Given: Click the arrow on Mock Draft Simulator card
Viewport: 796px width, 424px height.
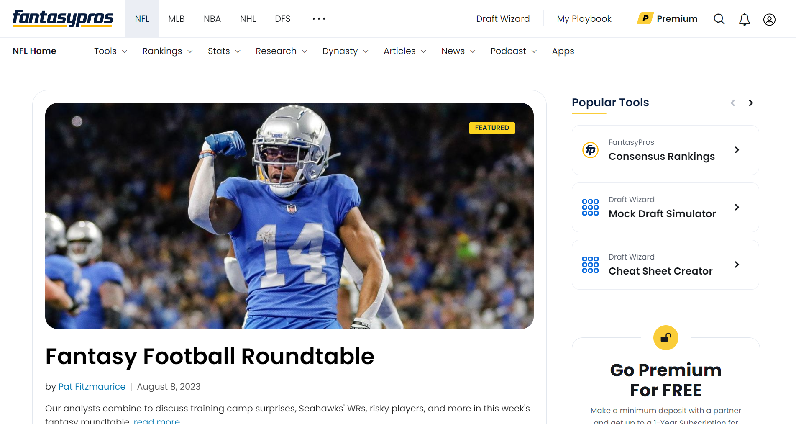Looking at the screenshot, I should pos(737,207).
